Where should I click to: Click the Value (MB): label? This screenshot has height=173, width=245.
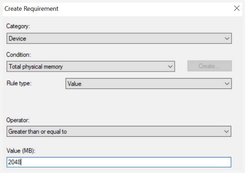[x=21, y=151]
